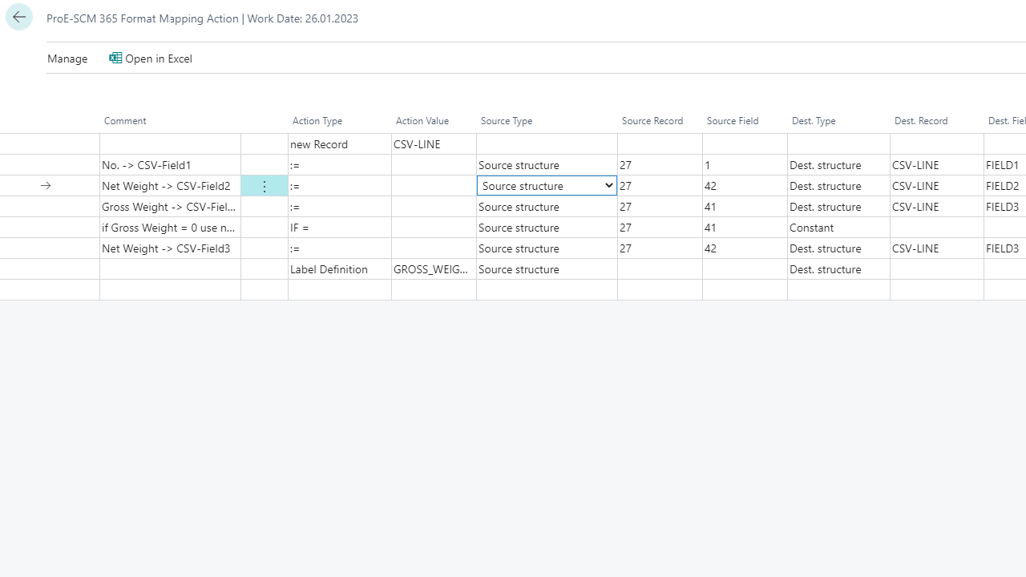Viewport: 1026px width, 577px height.
Task: Click Dest. Record column header
Action: point(921,121)
